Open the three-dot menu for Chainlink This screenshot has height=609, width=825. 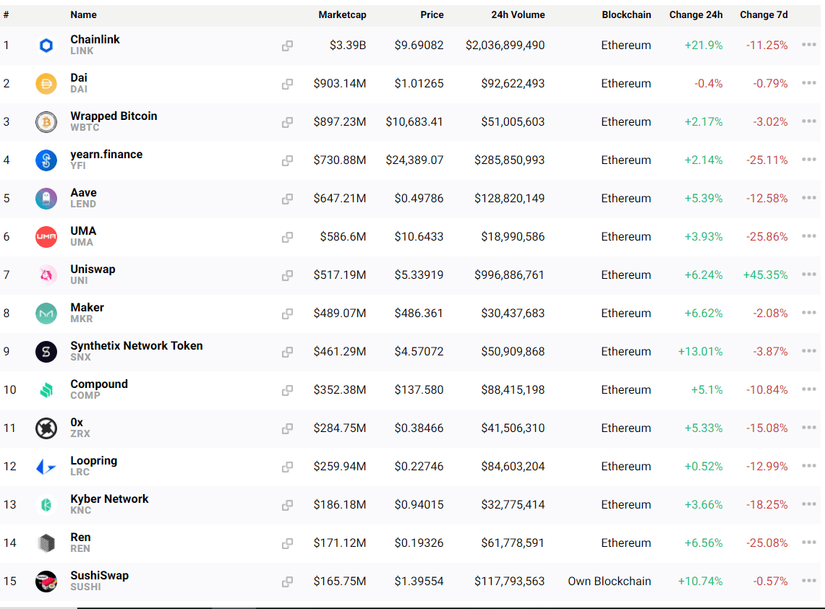pos(809,45)
